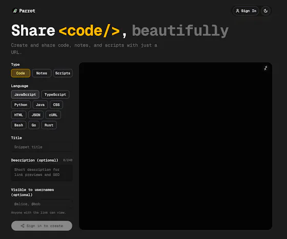Choose Go language

(34, 125)
